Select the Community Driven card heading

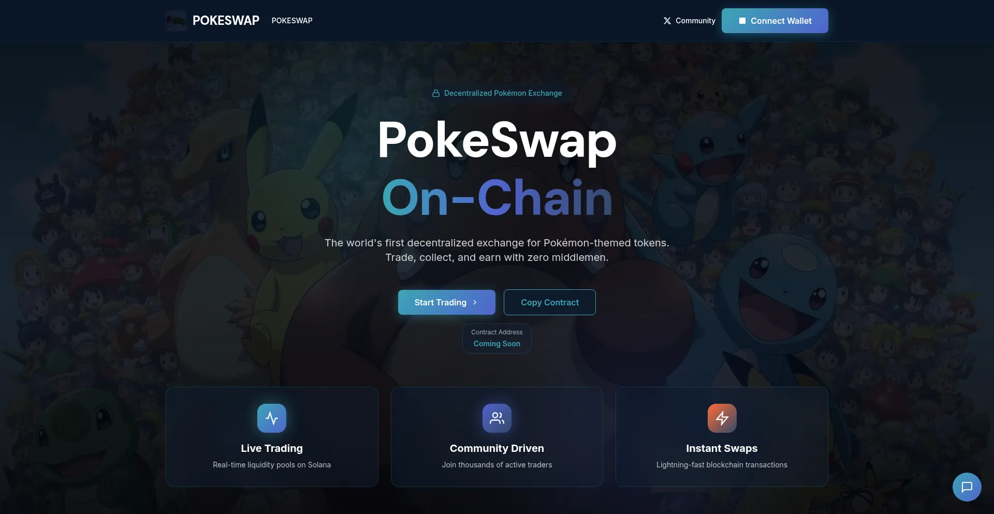[497, 448]
